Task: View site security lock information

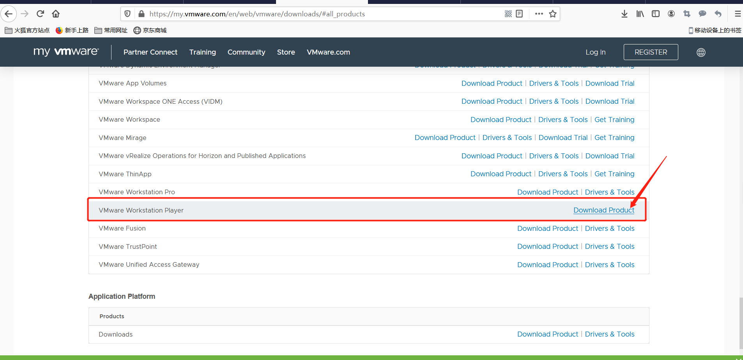Action: click(x=142, y=14)
